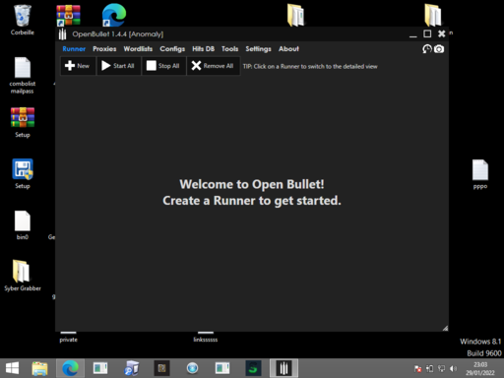Viewport: 504px width, 378px height.
Task: Switch to the Proxies tab
Action: pos(104,49)
